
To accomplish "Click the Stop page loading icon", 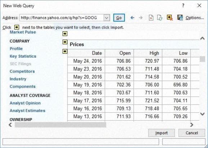I will [x=151, y=18].
